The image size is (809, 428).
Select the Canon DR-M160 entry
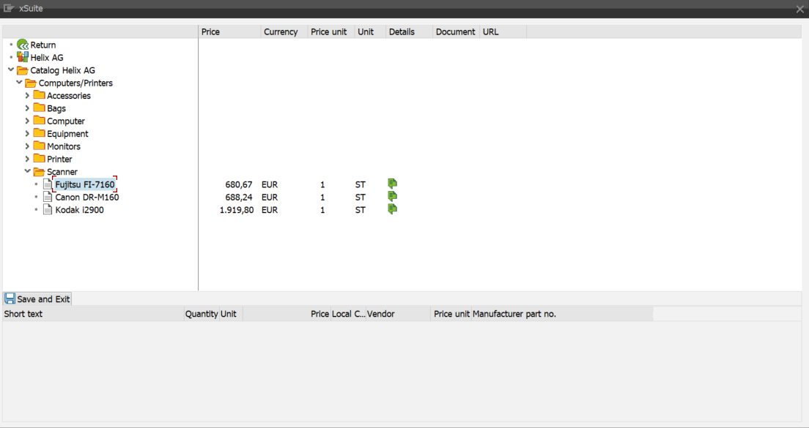pyautogui.click(x=86, y=197)
